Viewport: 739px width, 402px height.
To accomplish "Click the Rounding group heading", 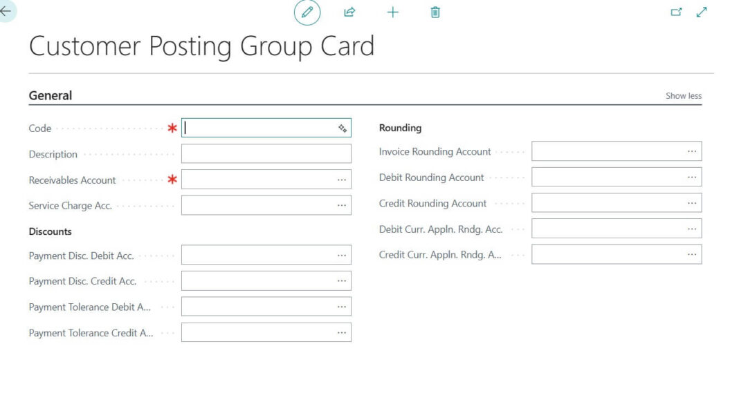I will pyautogui.click(x=400, y=128).
